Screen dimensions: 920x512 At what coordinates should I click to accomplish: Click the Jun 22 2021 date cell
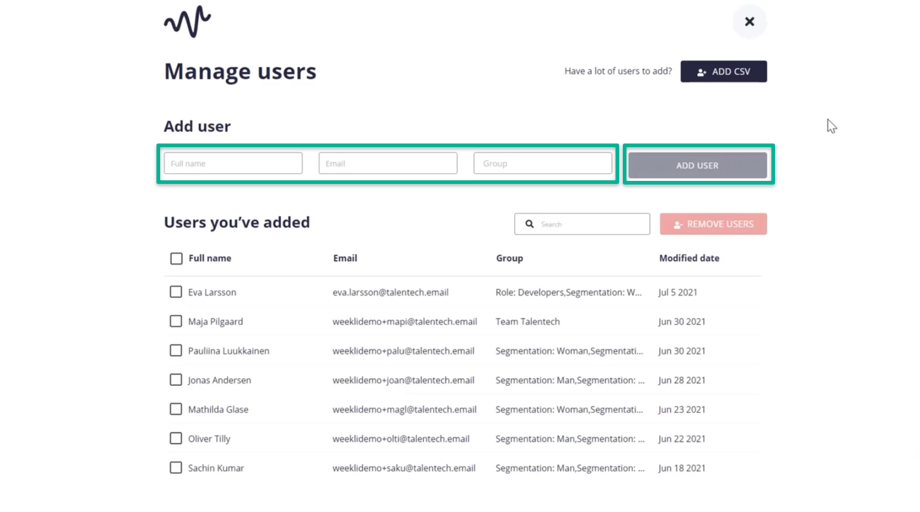pyautogui.click(x=682, y=438)
